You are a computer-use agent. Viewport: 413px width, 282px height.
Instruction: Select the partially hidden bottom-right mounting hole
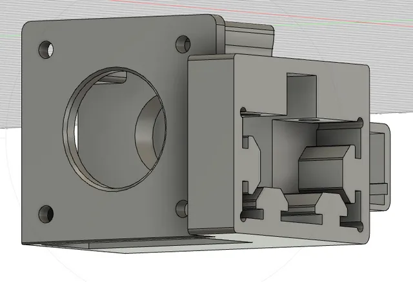182,208
